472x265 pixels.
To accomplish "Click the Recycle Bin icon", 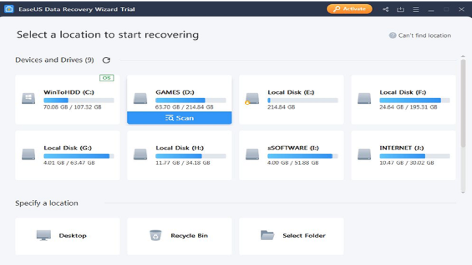I will coord(156,235).
